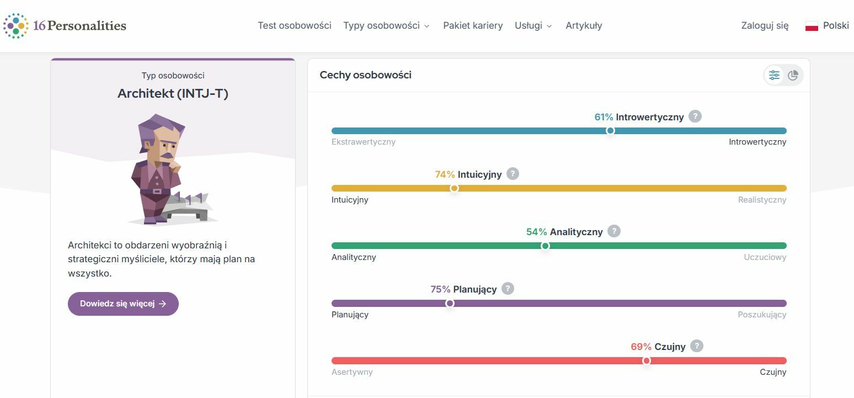Expand the Typy osobowości dropdown
854x398 pixels.
pyautogui.click(x=386, y=25)
